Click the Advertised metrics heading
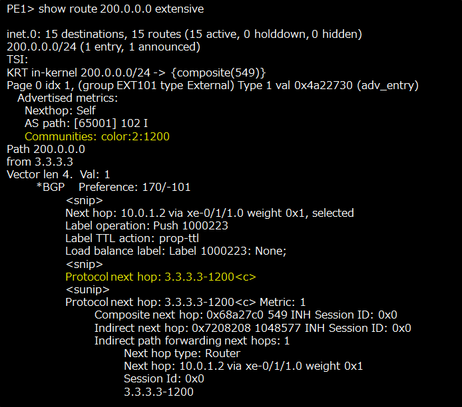 68,98
